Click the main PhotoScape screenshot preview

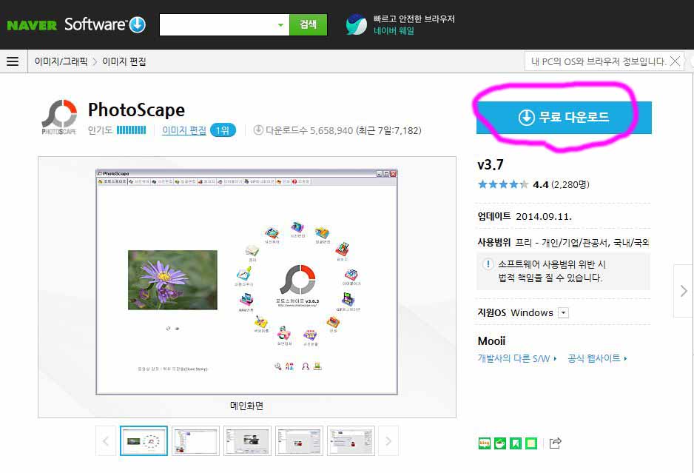(x=247, y=282)
